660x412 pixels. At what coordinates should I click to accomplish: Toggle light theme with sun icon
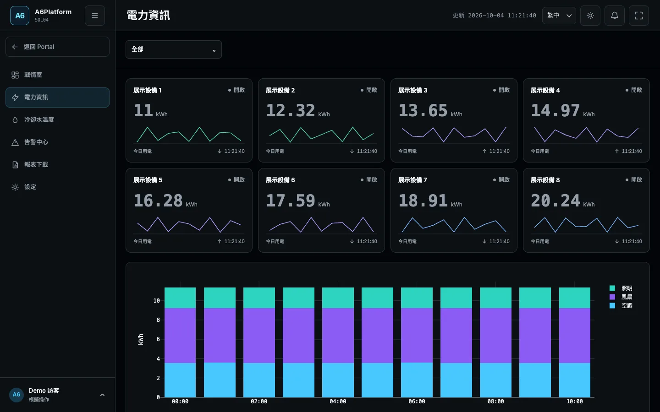[x=590, y=16]
